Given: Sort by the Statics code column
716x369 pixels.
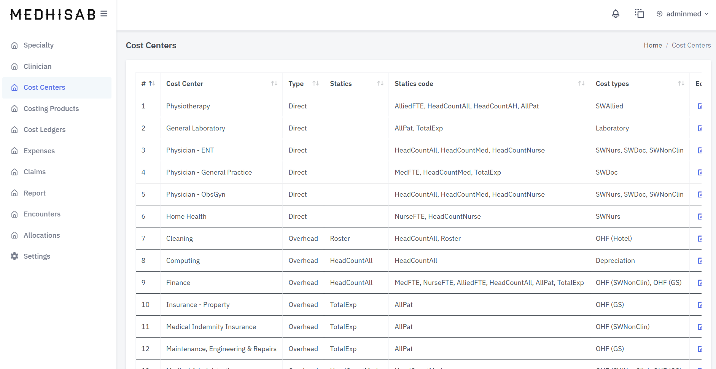Looking at the screenshot, I should coord(581,83).
